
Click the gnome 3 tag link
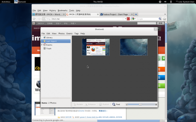click(x=83, y=117)
